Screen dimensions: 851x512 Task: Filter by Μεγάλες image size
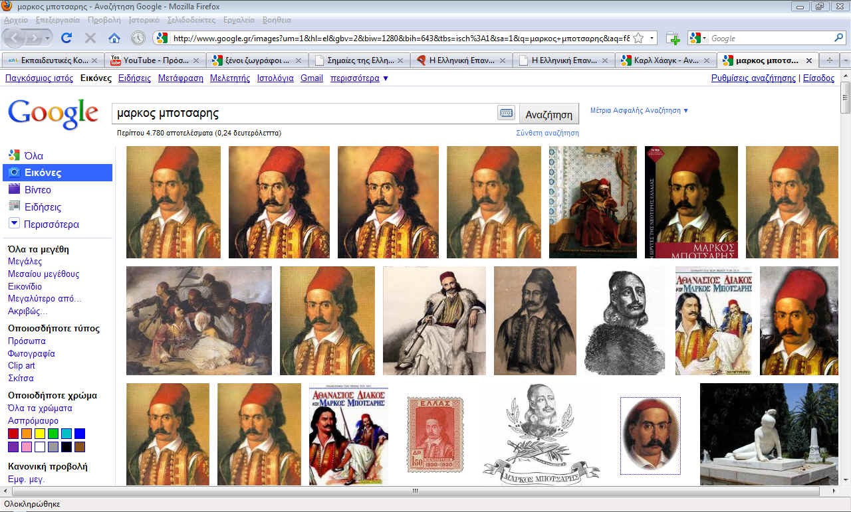click(x=25, y=262)
